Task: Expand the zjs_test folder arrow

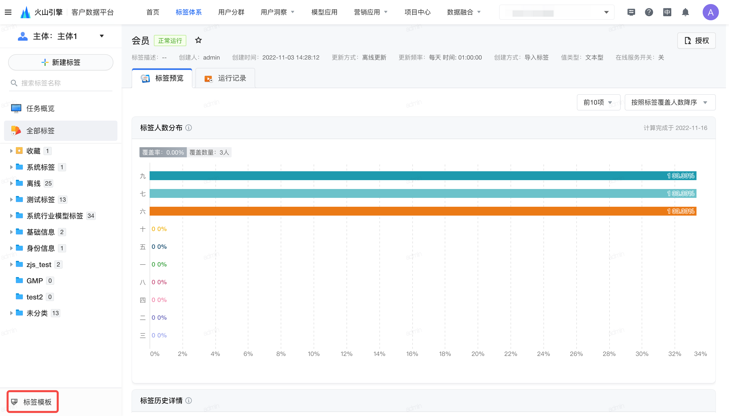Action: [x=11, y=264]
